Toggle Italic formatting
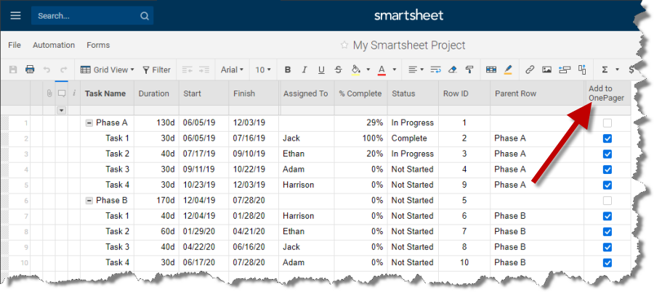The height and width of the screenshot is (292, 654). (304, 70)
